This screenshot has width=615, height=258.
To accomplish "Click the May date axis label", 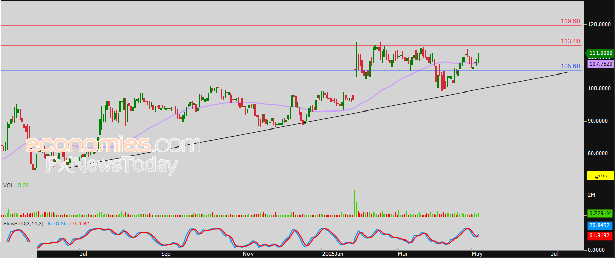I will 476,254.
